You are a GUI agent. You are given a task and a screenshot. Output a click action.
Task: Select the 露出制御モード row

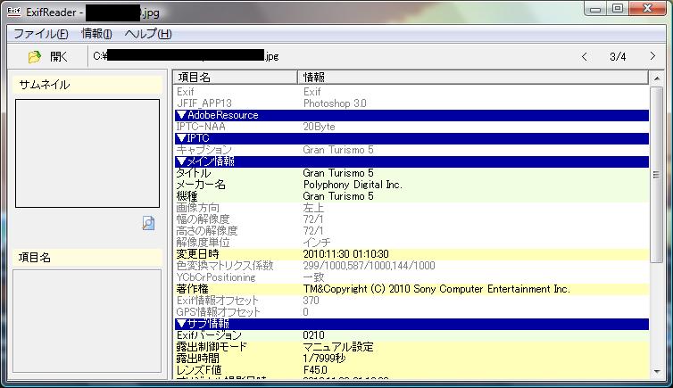(x=412, y=347)
